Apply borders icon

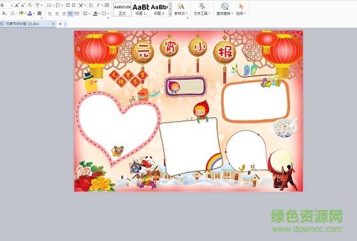[104, 13]
